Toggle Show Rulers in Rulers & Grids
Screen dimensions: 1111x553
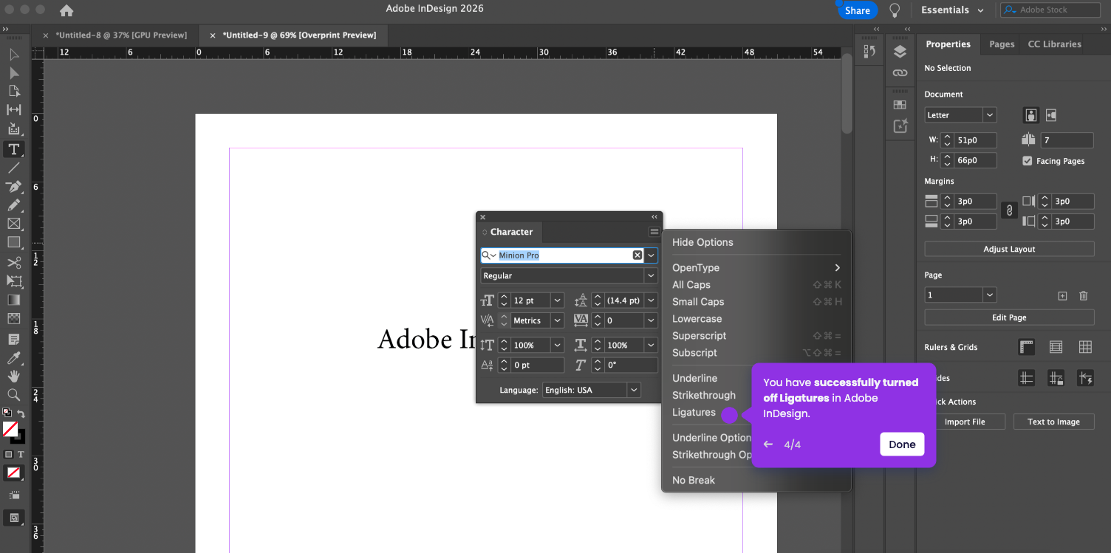pos(1026,347)
